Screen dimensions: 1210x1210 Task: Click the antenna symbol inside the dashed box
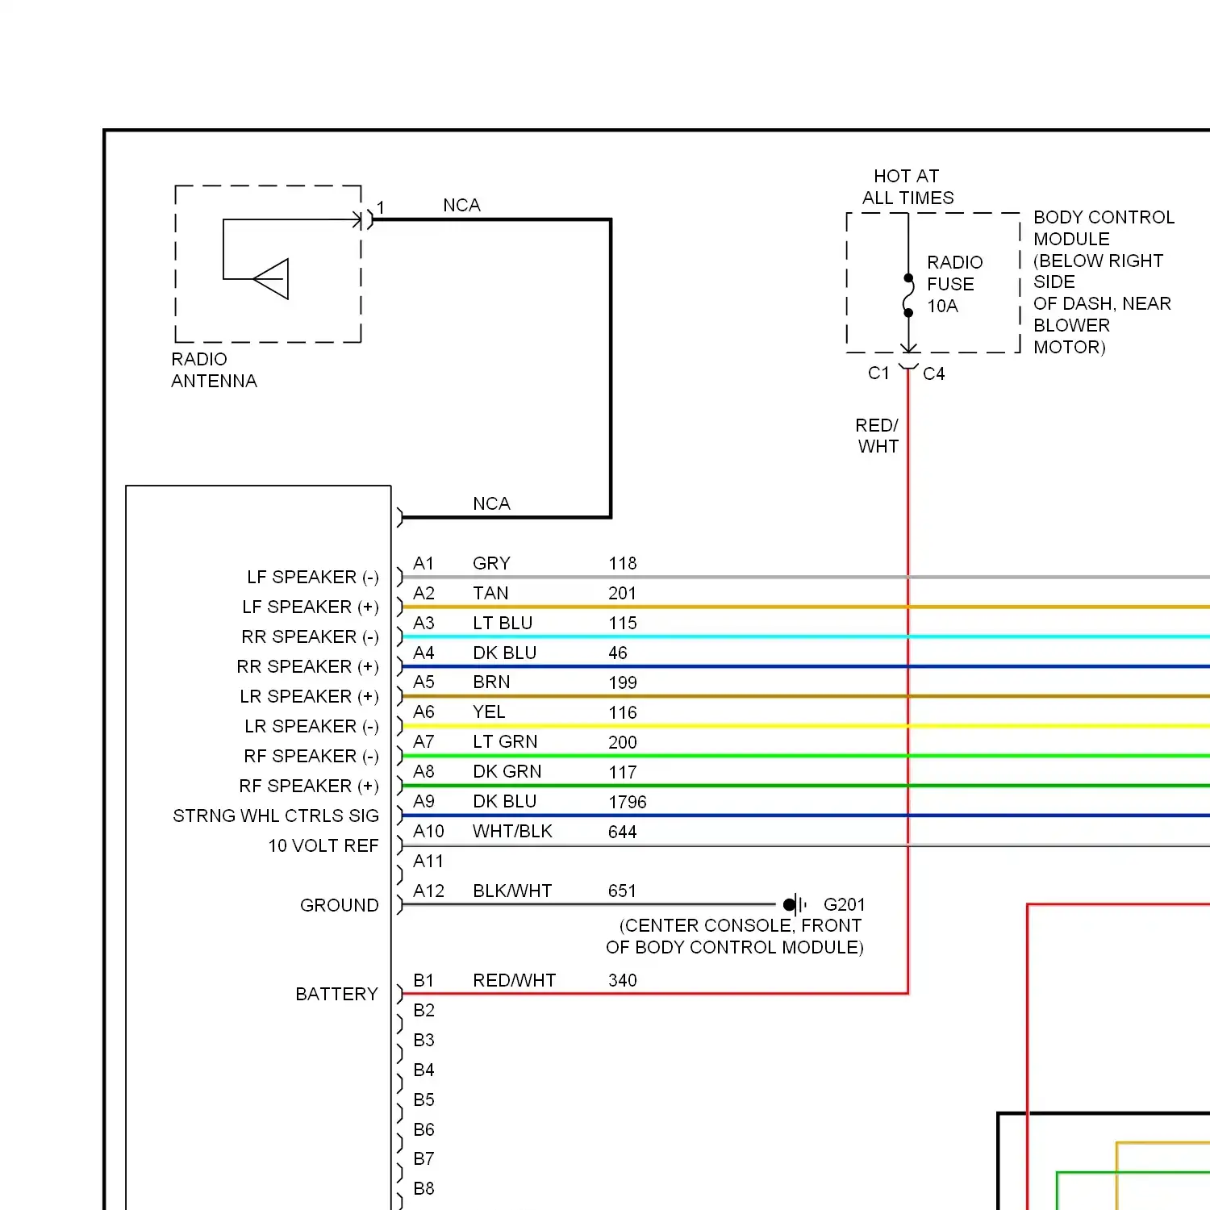[271, 279]
